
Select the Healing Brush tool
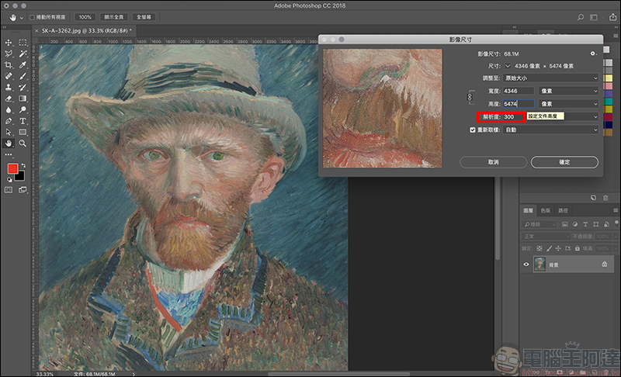point(9,76)
